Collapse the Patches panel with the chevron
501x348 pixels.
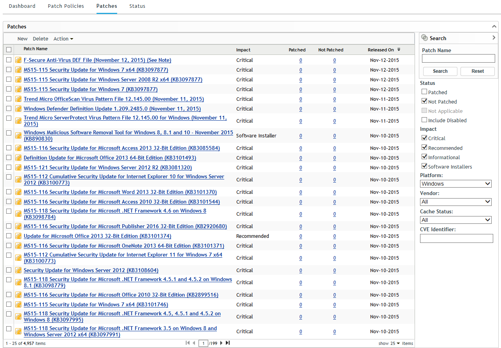pos(494,26)
